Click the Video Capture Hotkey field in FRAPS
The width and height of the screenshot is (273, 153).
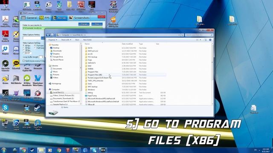point(32,38)
